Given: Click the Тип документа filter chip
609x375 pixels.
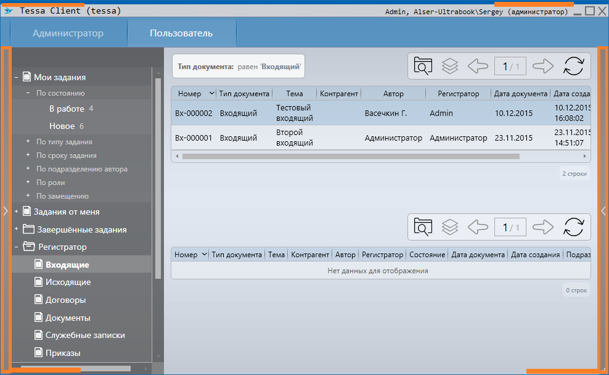Looking at the screenshot, I should pyautogui.click(x=239, y=67).
